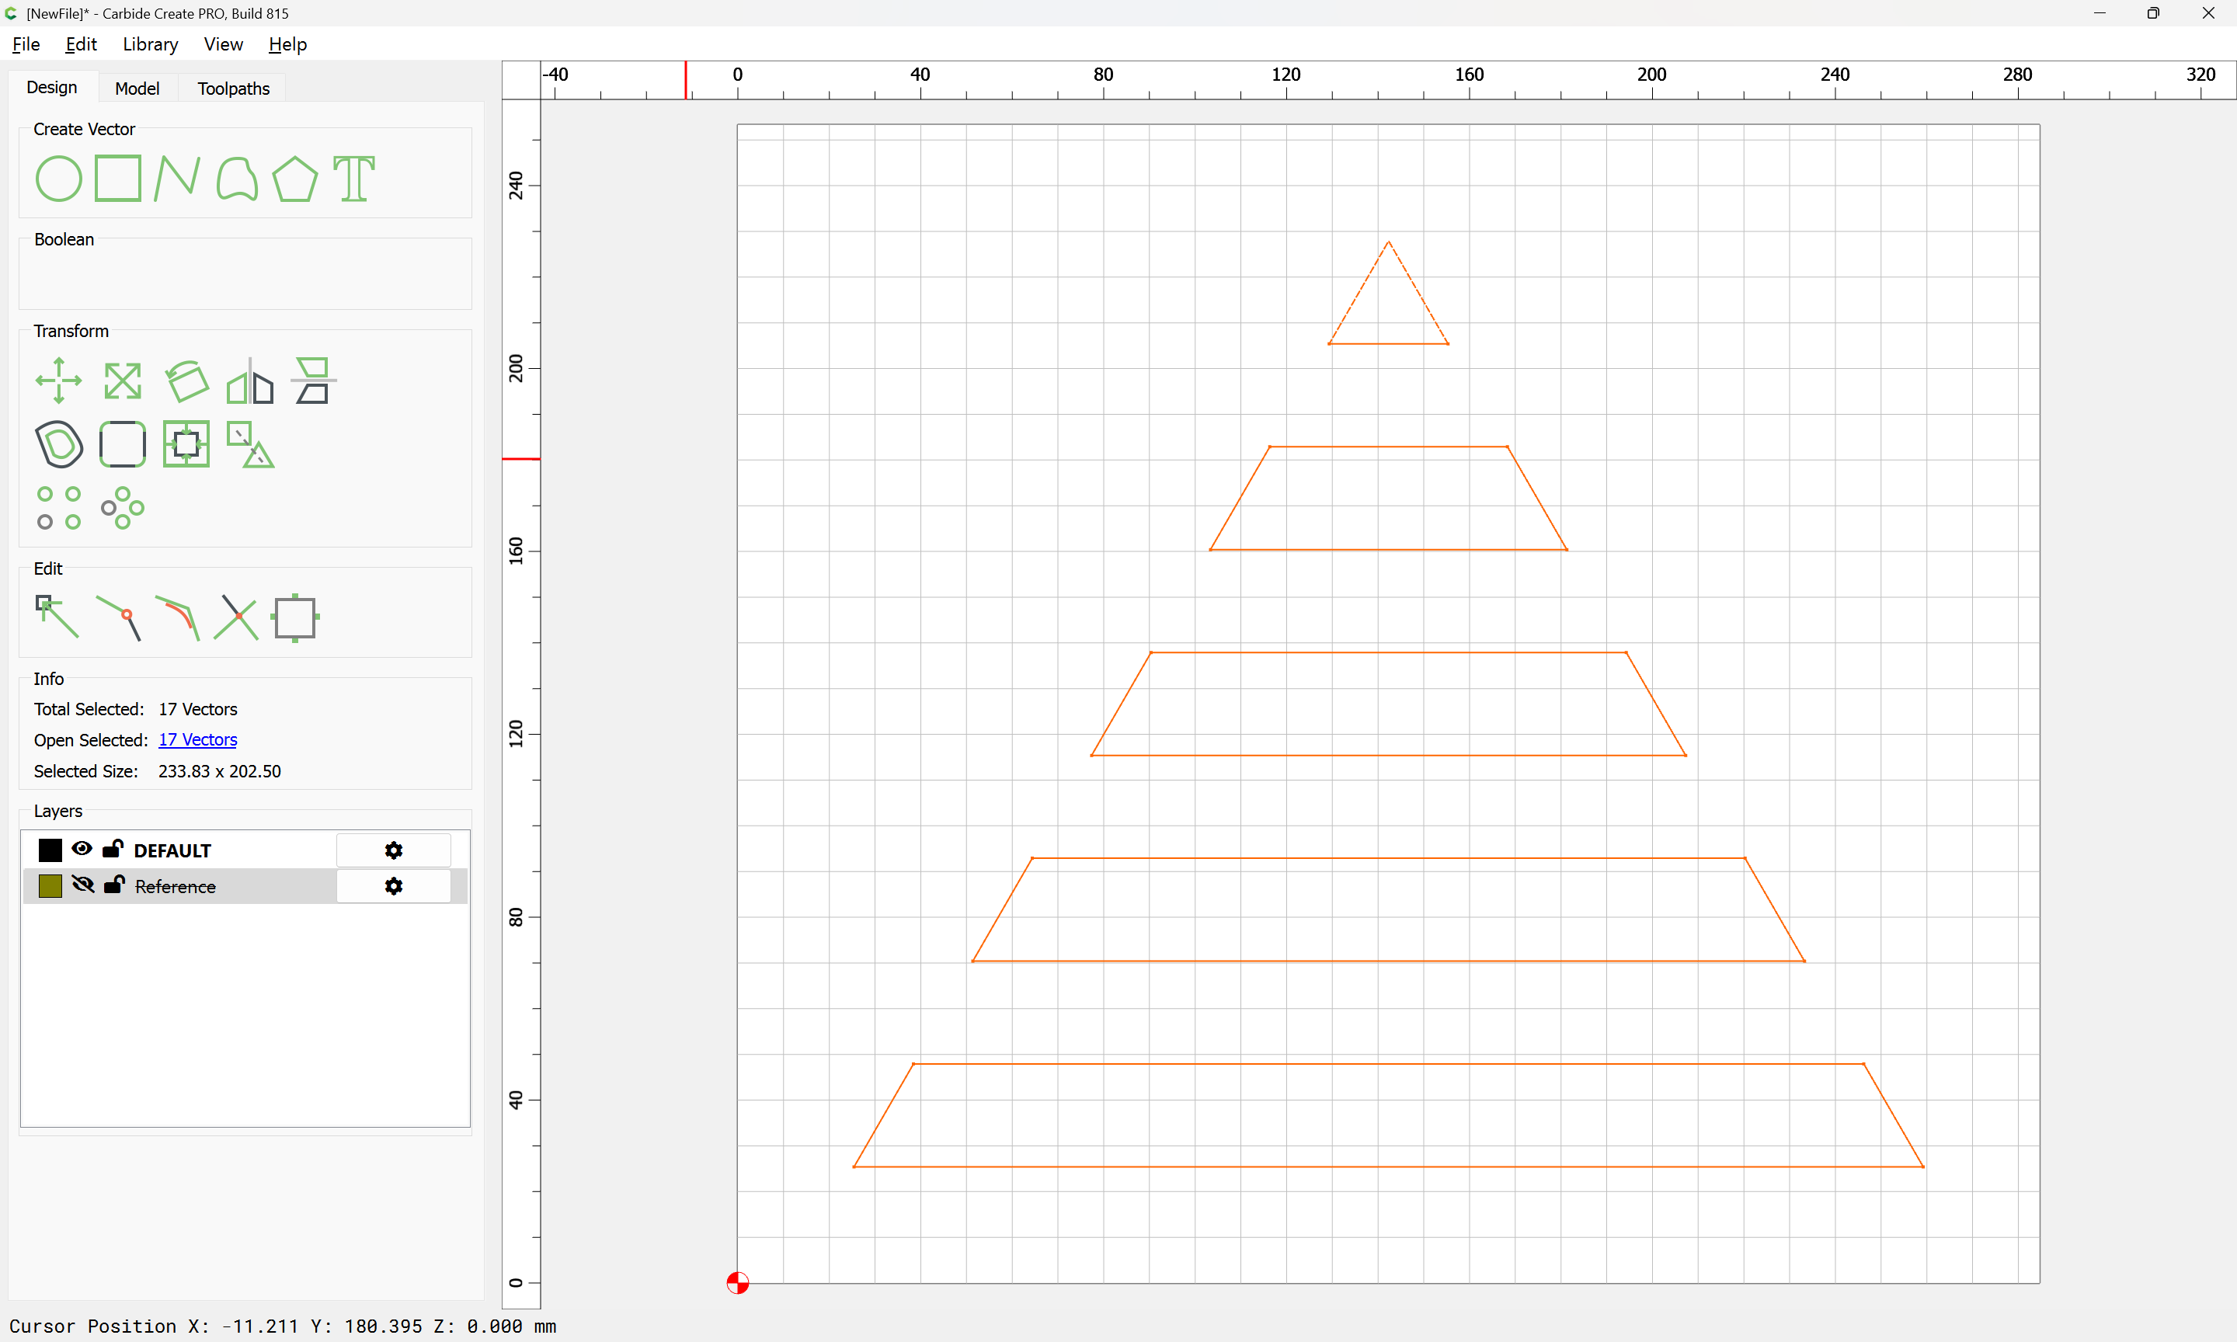Open the Offset vectors tool
The width and height of the screenshot is (2237, 1342).
(59, 444)
